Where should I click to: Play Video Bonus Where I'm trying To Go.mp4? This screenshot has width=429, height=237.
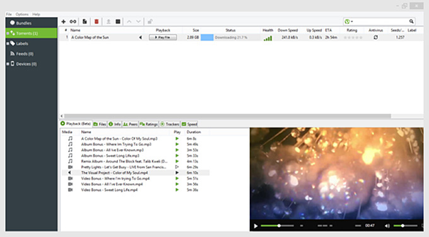click(177, 178)
